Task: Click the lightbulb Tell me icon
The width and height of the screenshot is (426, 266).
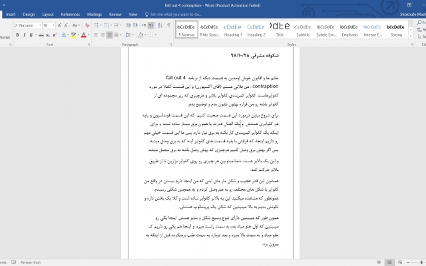Action: pos(146,14)
